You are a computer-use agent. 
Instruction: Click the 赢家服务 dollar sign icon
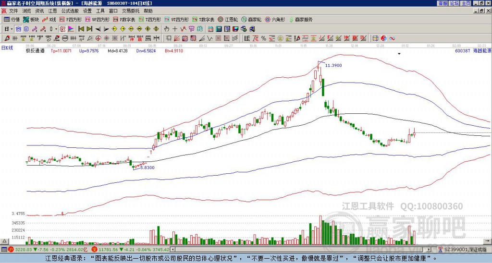(291, 20)
